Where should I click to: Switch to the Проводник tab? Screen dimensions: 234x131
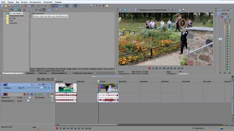point(30,73)
